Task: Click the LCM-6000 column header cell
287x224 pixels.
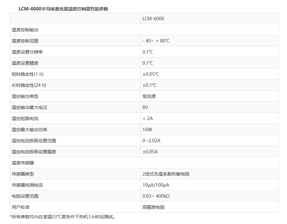Action: 153,19
